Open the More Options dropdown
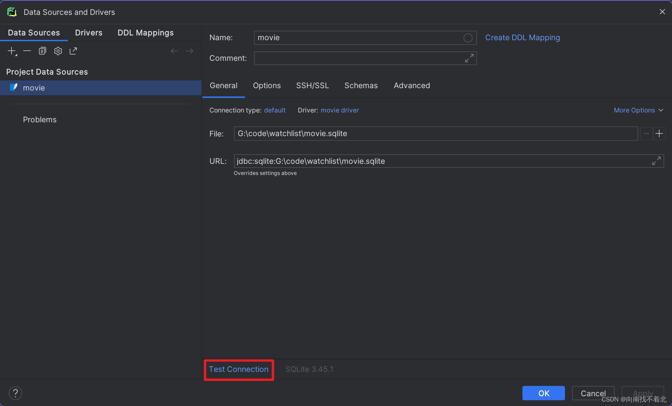 click(x=638, y=110)
